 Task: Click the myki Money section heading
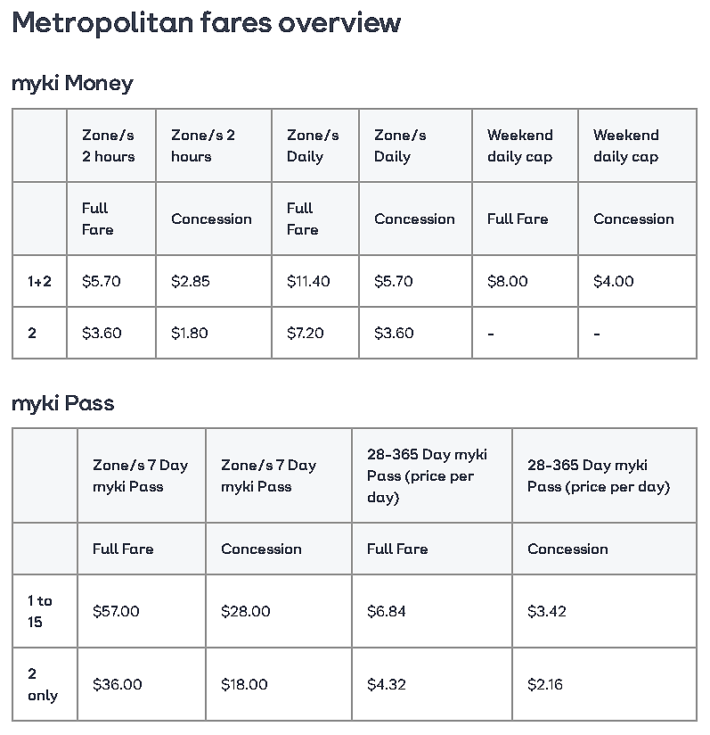point(72,84)
